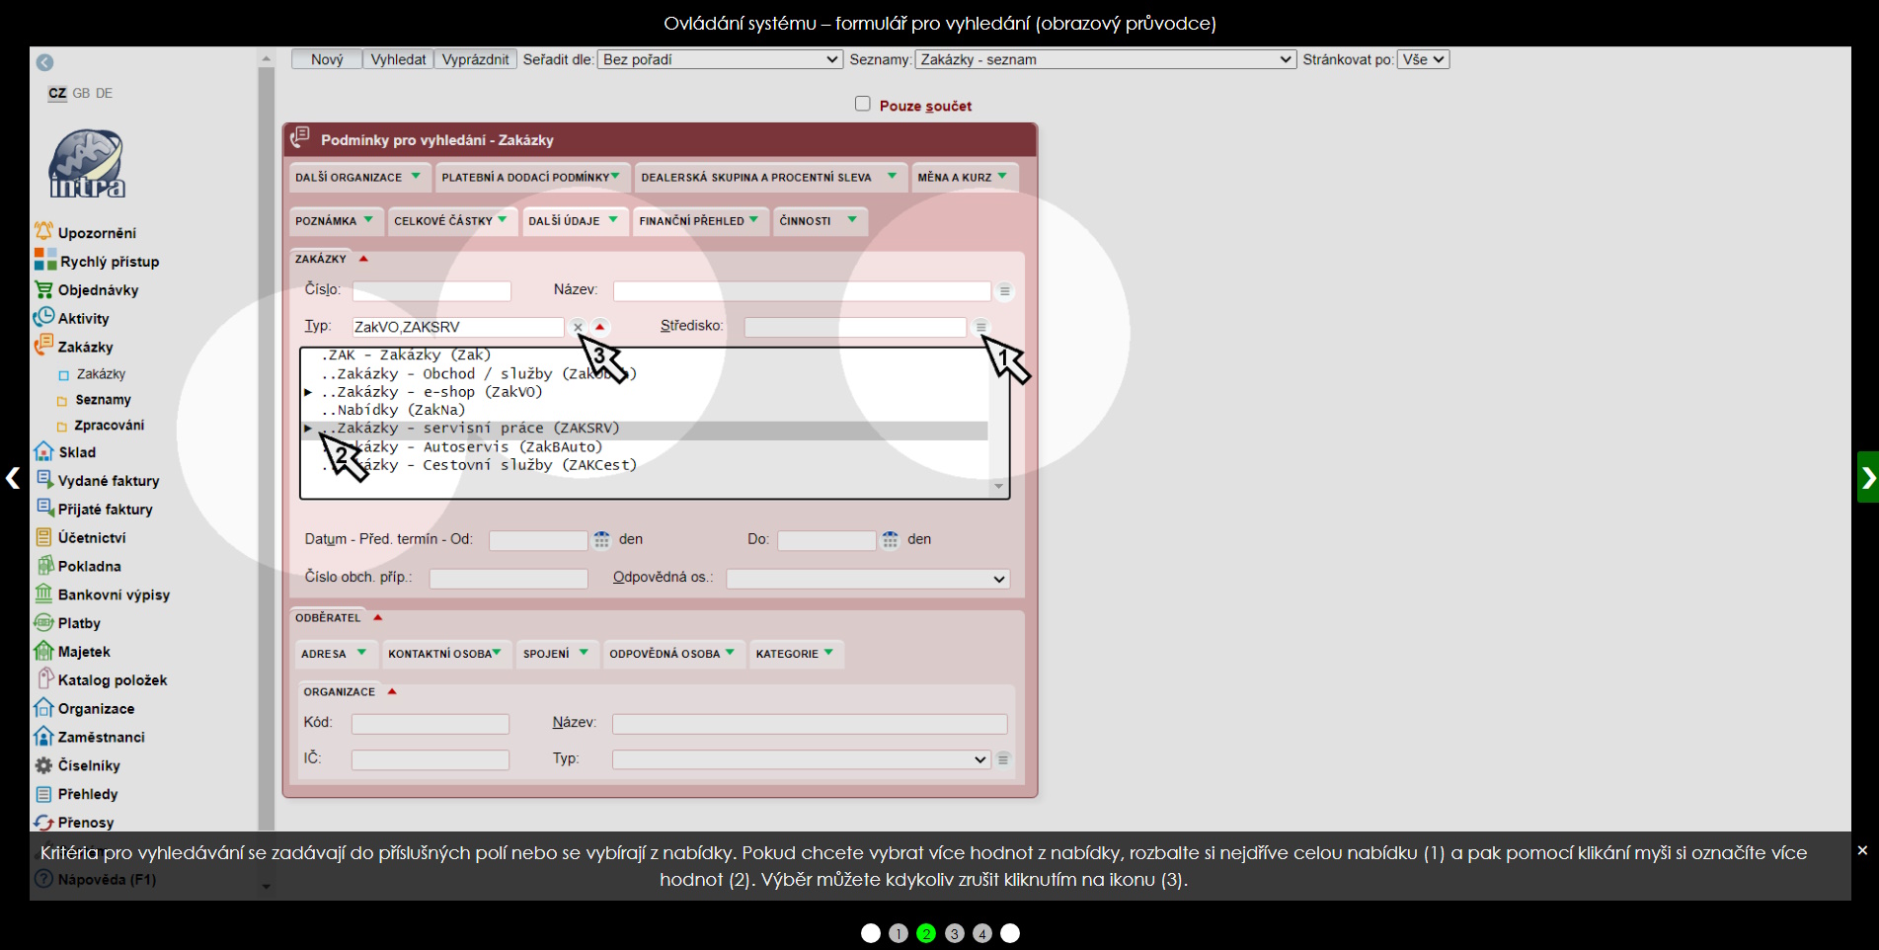Viewport: 1879px width, 950px height.
Task: Open the Účetnictví menu item
Action: pyautogui.click(x=91, y=537)
